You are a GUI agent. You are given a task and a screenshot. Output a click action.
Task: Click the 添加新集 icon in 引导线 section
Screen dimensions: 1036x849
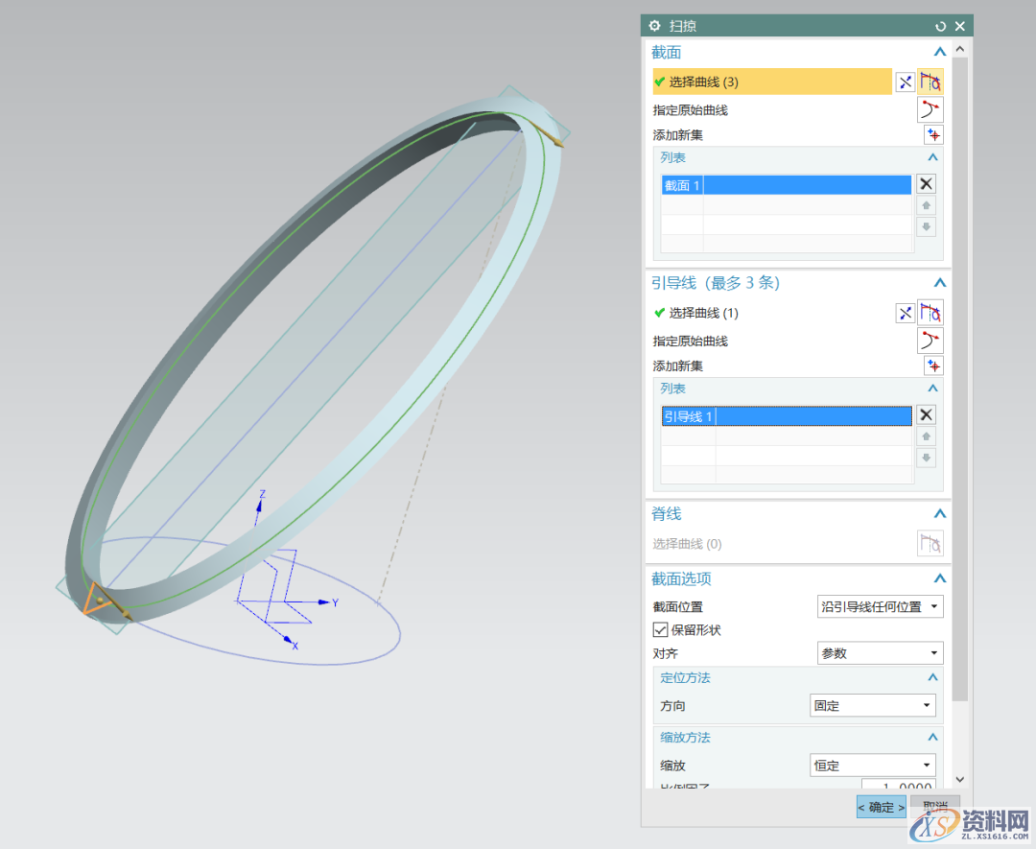932,366
